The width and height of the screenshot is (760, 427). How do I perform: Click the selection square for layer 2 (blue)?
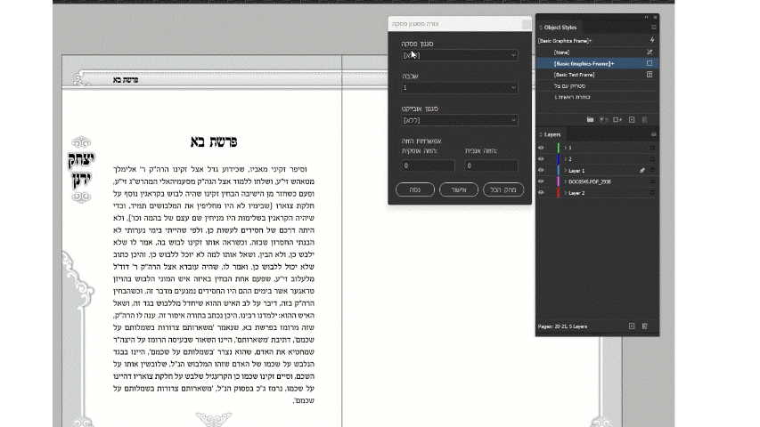point(652,159)
